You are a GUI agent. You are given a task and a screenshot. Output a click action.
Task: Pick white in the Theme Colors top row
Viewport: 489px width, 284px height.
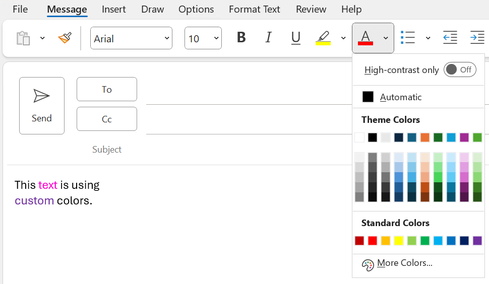359,137
